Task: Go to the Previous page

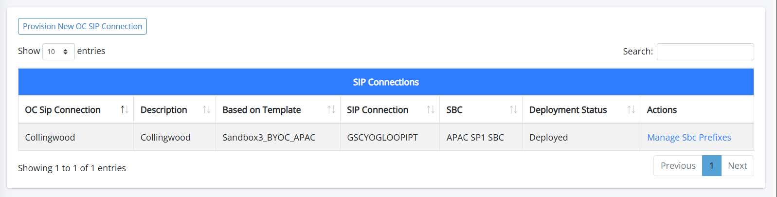Action: pyautogui.click(x=678, y=166)
